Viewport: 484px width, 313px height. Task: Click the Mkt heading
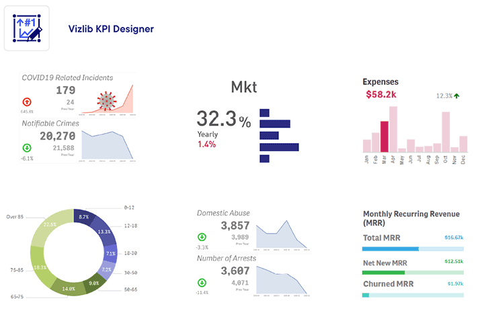coord(244,87)
